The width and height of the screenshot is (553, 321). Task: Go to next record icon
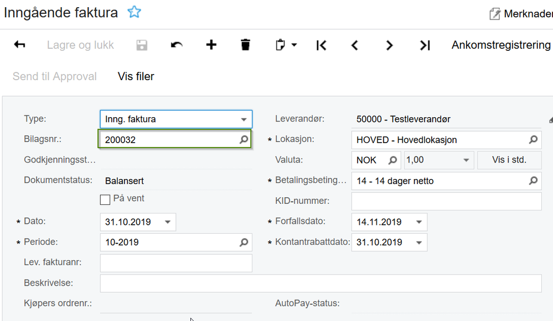click(389, 45)
